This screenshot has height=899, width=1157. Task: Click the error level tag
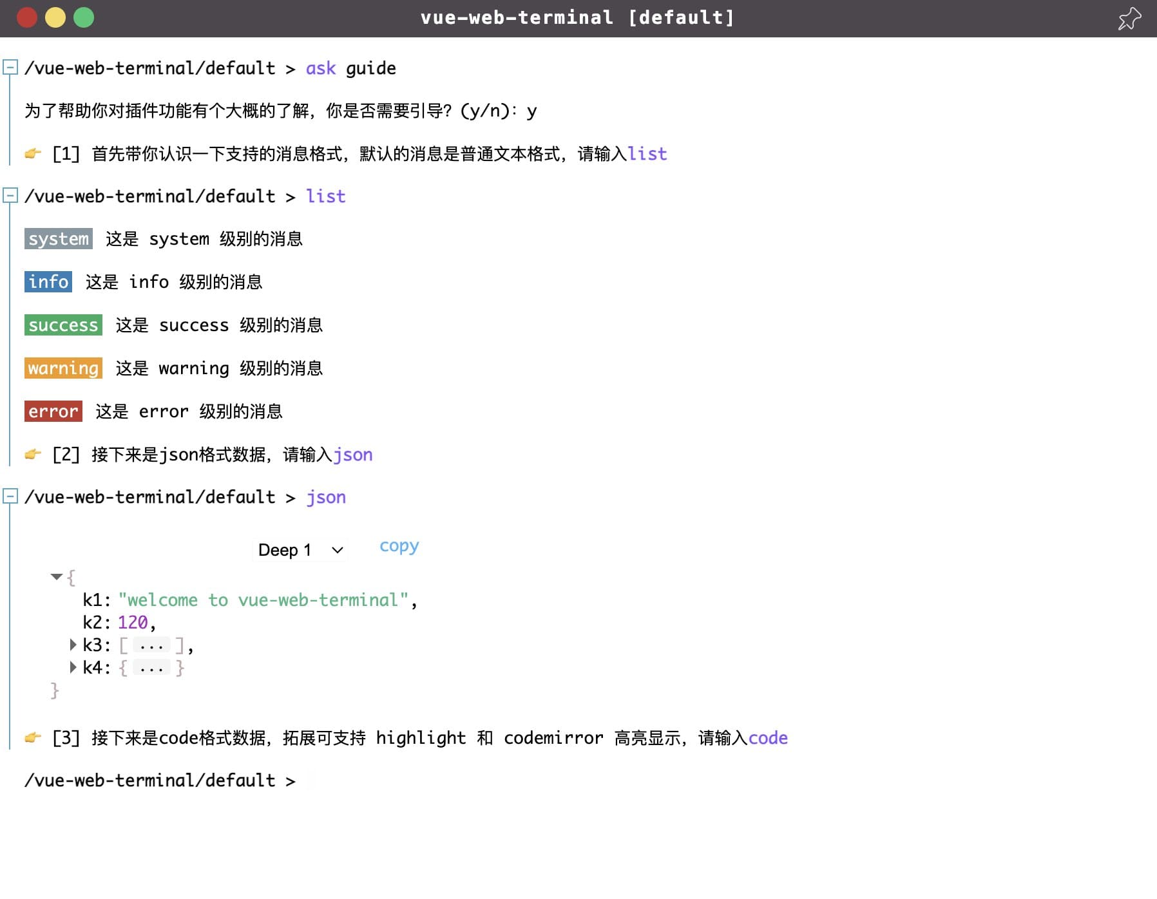pyautogui.click(x=53, y=411)
